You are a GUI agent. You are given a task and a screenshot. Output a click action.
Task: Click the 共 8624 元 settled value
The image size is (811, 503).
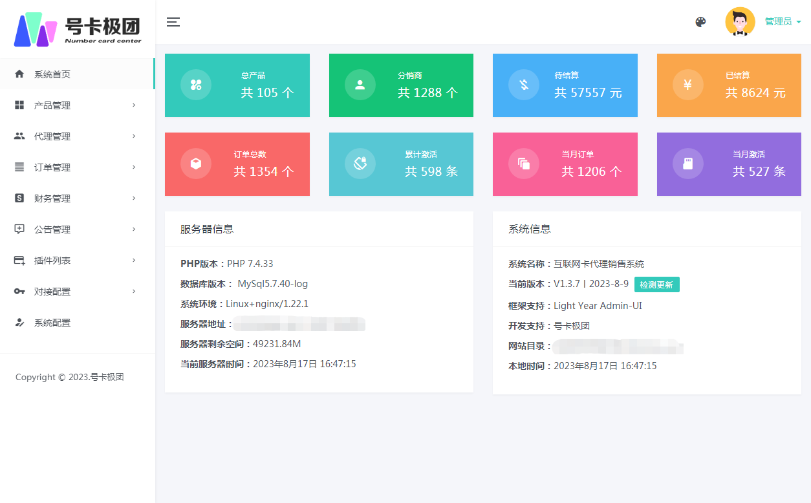point(755,92)
